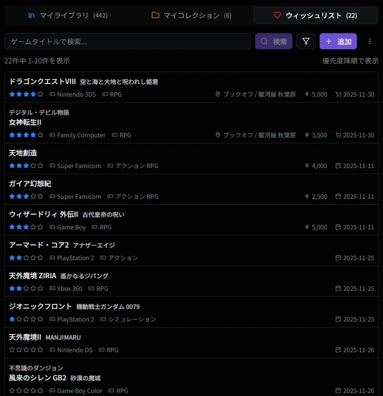
Task: Click ブックオフ / 駿河屋 秋葉原 location on ドラゴンクエストVIII
Action: pyautogui.click(x=260, y=95)
